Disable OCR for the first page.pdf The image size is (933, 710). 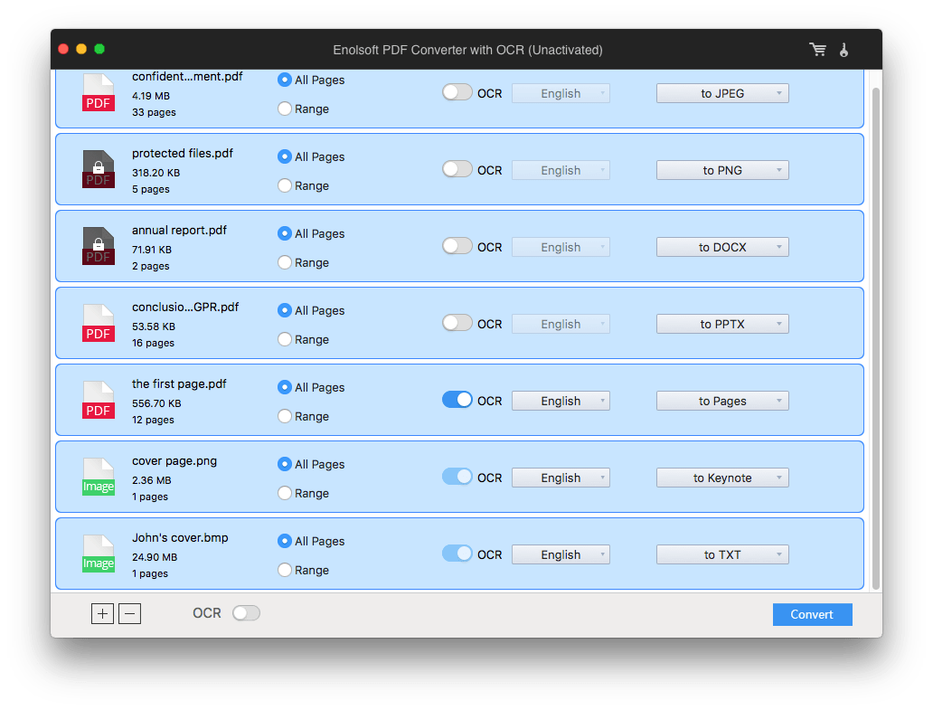[457, 400]
